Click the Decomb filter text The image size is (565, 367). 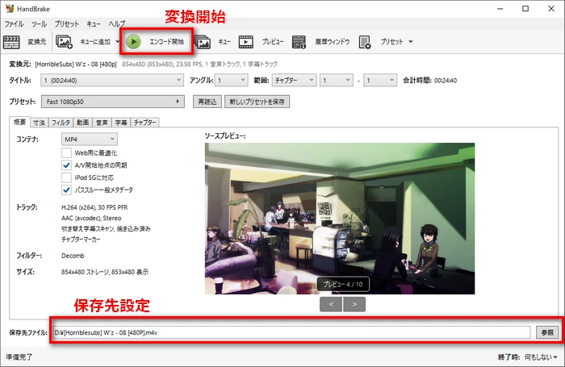coord(73,256)
